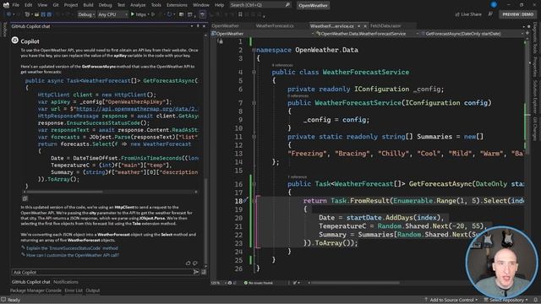Open the Extensions menu

(177, 5)
